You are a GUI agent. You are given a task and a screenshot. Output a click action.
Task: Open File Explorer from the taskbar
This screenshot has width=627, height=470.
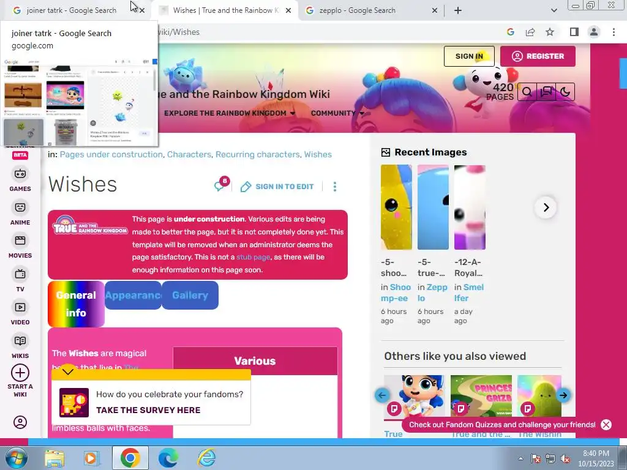point(54,458)
